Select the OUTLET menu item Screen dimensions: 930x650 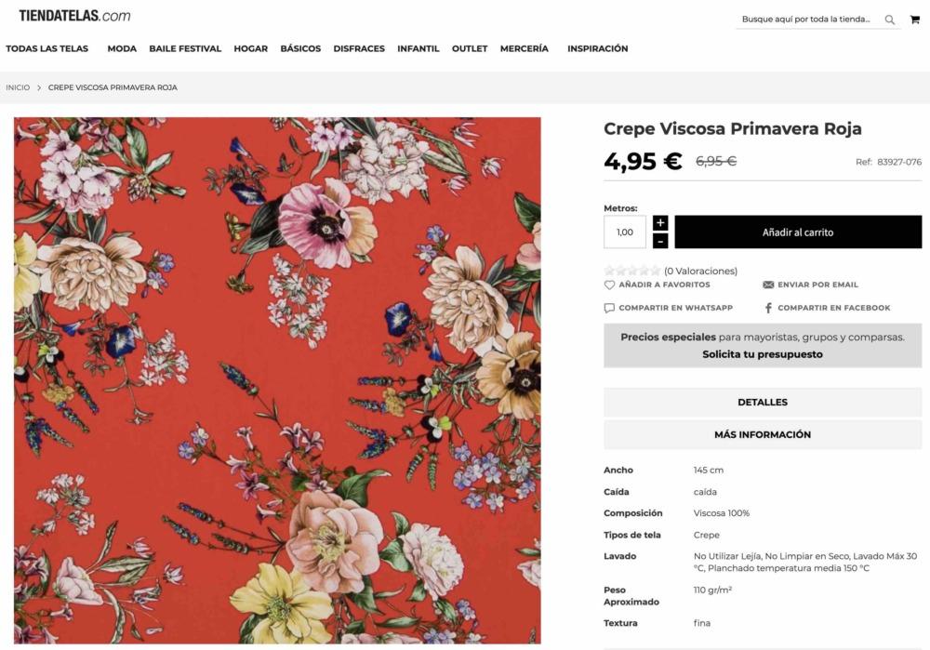pos(470,48)
